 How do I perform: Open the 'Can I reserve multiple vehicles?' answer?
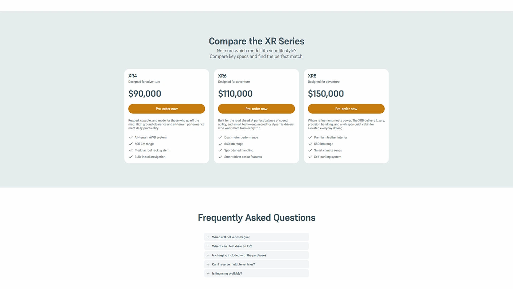(x=256, y=264)
